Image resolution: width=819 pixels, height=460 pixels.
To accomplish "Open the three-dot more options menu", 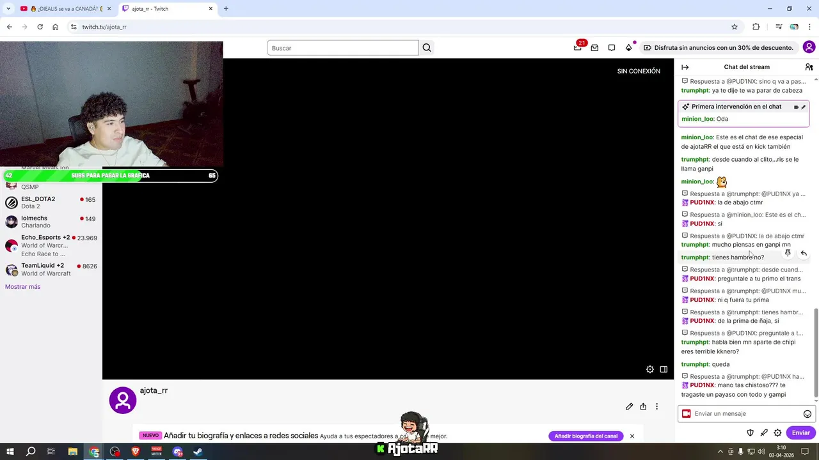I will [x=656, y=406].
